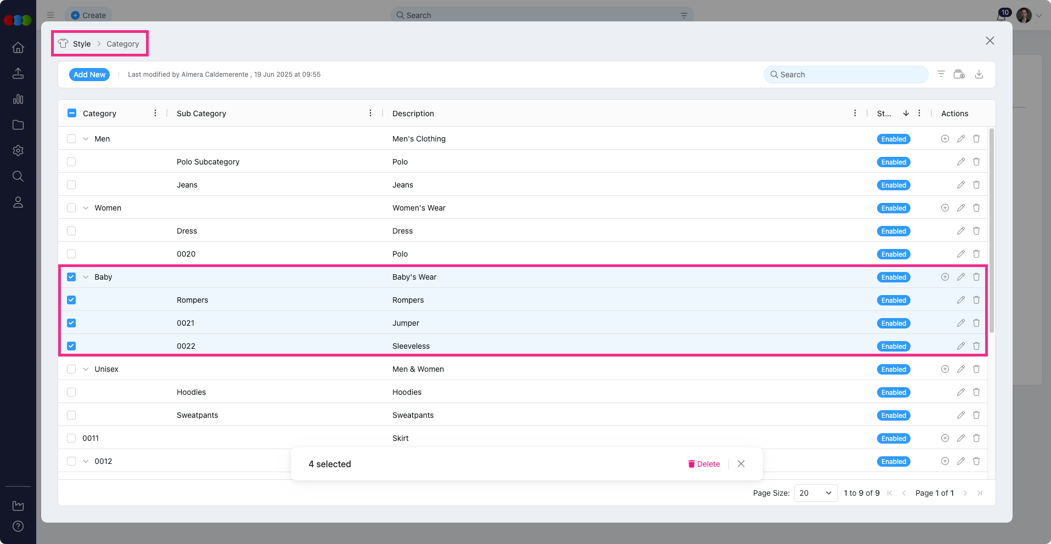Click the Add New button
Image resolution: width=1051 pixels, height=544 pixels.
click(x=89, y=75)
